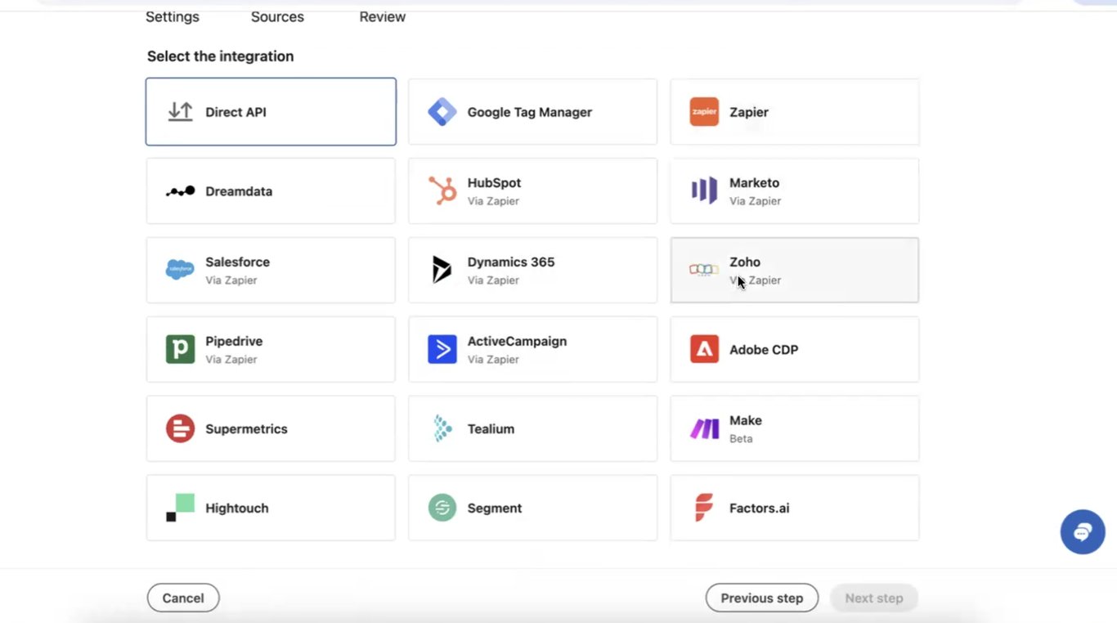Click the Hightouch green square logo
The height and width of the screenshot is (623, 1117).
pos(180,508)
